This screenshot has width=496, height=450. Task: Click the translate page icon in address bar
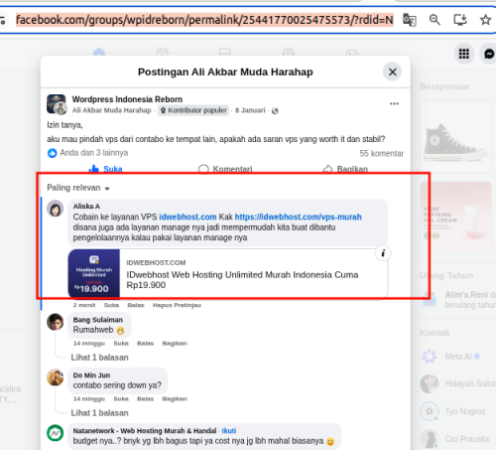tap(410, 20)
